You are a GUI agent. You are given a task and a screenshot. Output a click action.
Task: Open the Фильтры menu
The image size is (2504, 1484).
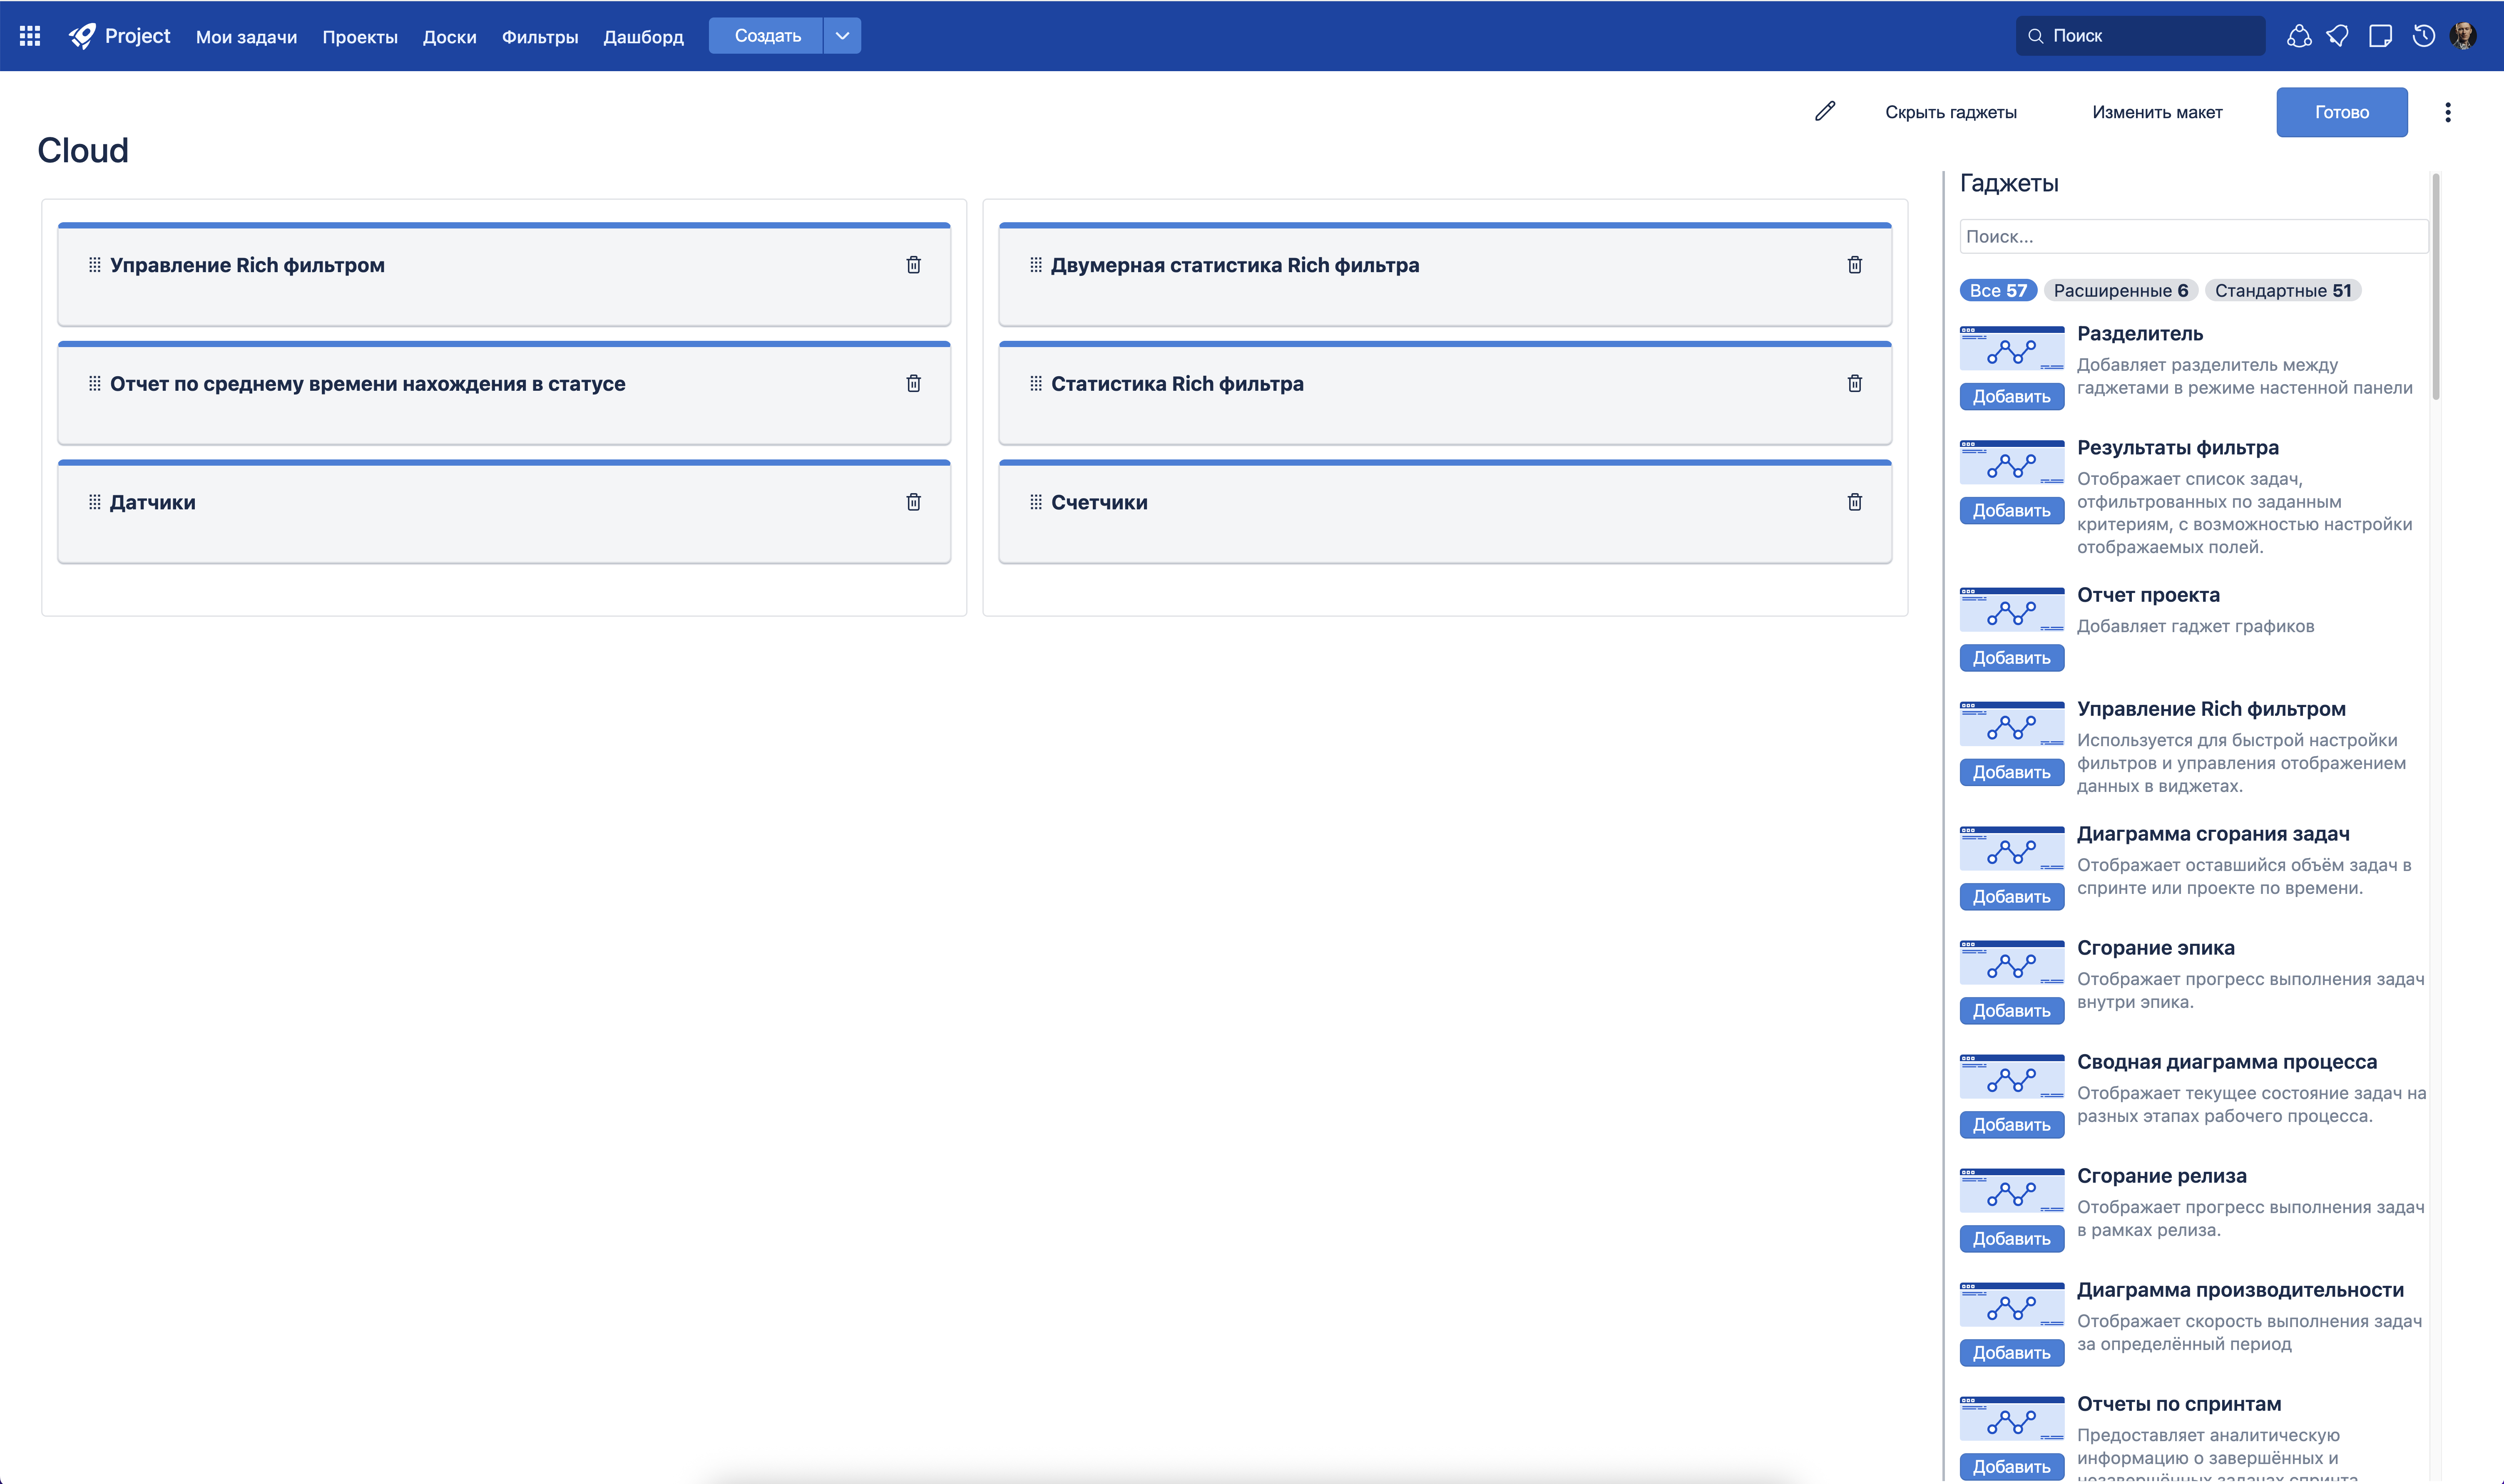click(x=540, y=37)
